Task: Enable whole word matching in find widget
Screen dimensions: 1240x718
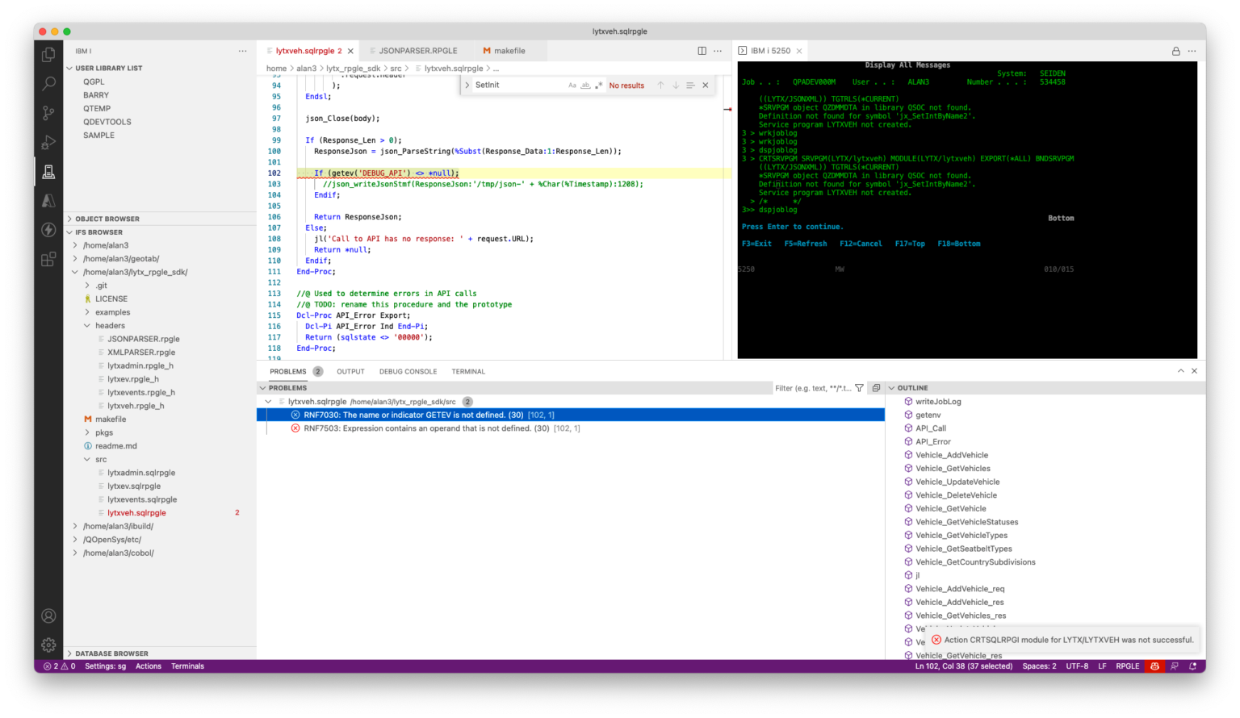Action: (584, 84)
